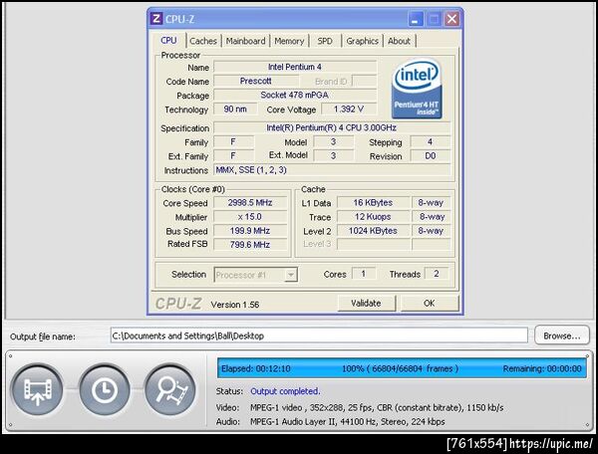This screenshot has width=598, height=454.
Task: Click the '2998.5 MHz' core speed value
Action: 250,203
